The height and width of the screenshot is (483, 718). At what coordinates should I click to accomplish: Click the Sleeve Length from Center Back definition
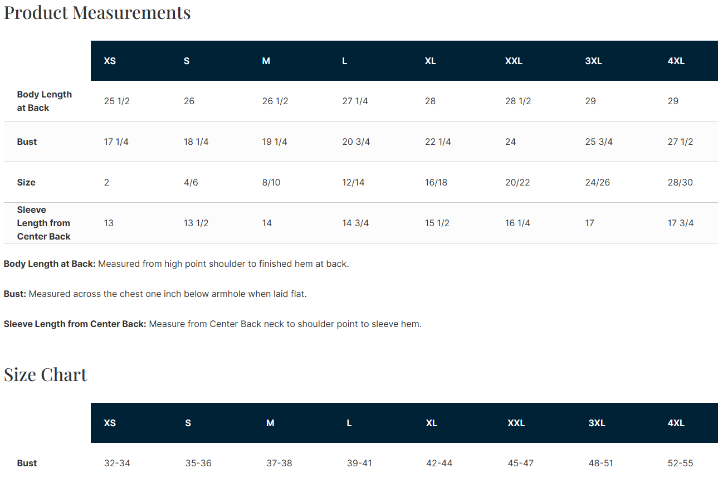click(x=212, y=324)
